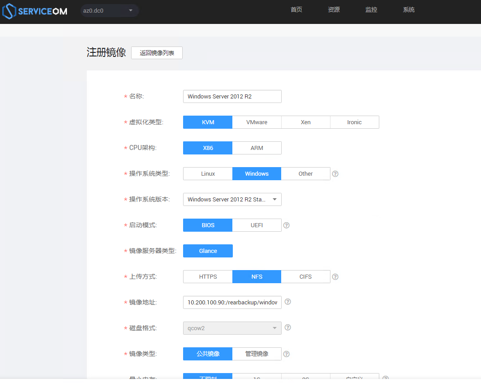Open help icon beside boot mode
The height and width of the screenshot is (383, 481).
pyautogui.click(x=286, y=225)
